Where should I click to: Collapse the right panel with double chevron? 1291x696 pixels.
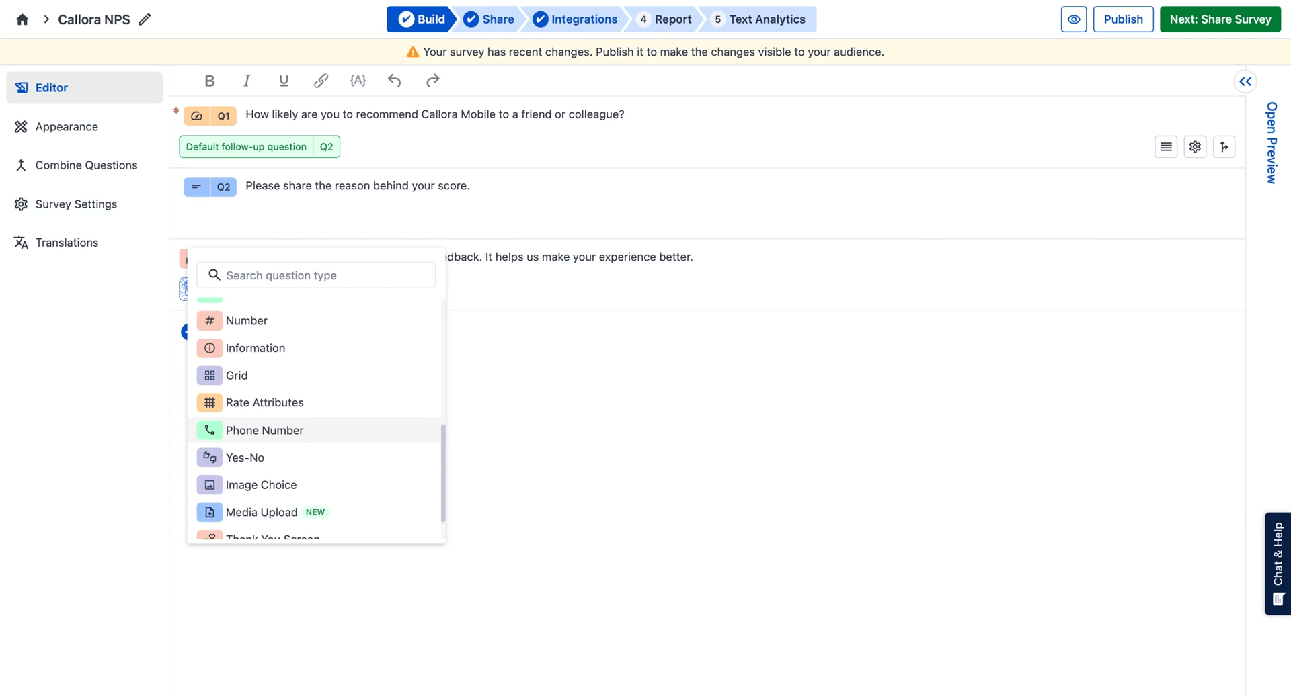click(x=1245, y=81)
